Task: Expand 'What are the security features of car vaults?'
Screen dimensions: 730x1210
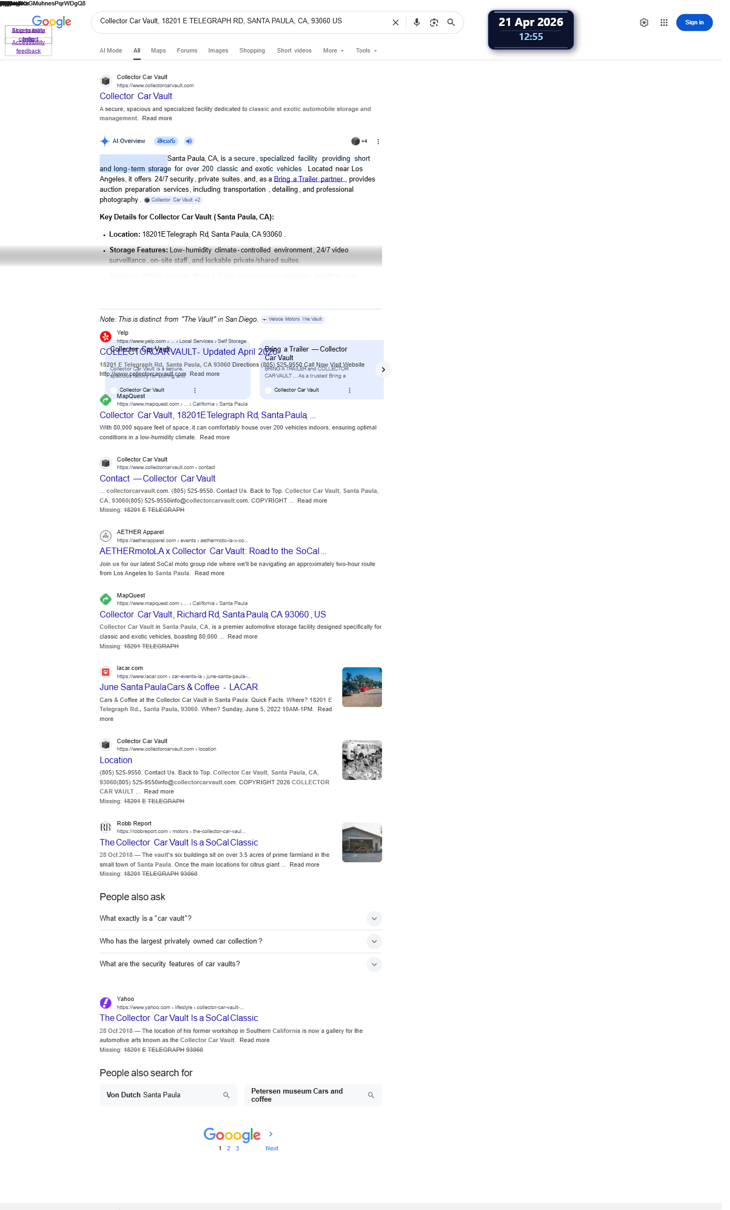Action: click(x=240, y=964)
